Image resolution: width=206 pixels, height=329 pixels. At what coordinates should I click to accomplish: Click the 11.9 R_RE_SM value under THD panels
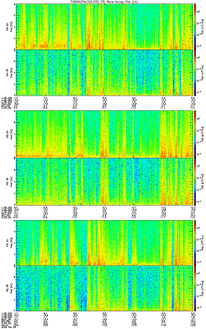(x=193, y=218)
